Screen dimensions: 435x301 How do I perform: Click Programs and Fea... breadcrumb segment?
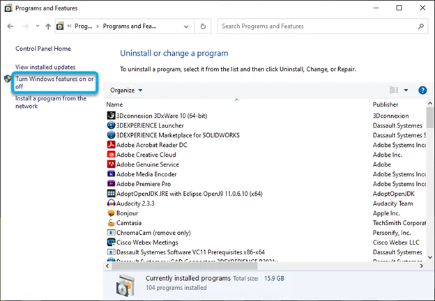click(130, 26)
